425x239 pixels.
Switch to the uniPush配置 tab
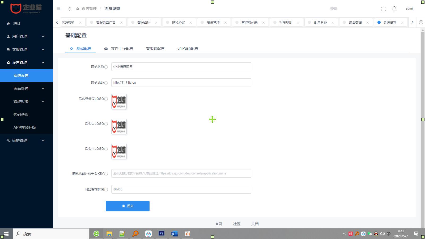pyautogui.click(x=188, y=48)
